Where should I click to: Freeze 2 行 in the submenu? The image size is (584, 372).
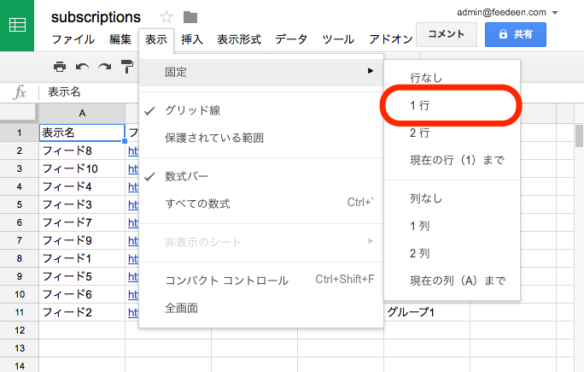453,133
